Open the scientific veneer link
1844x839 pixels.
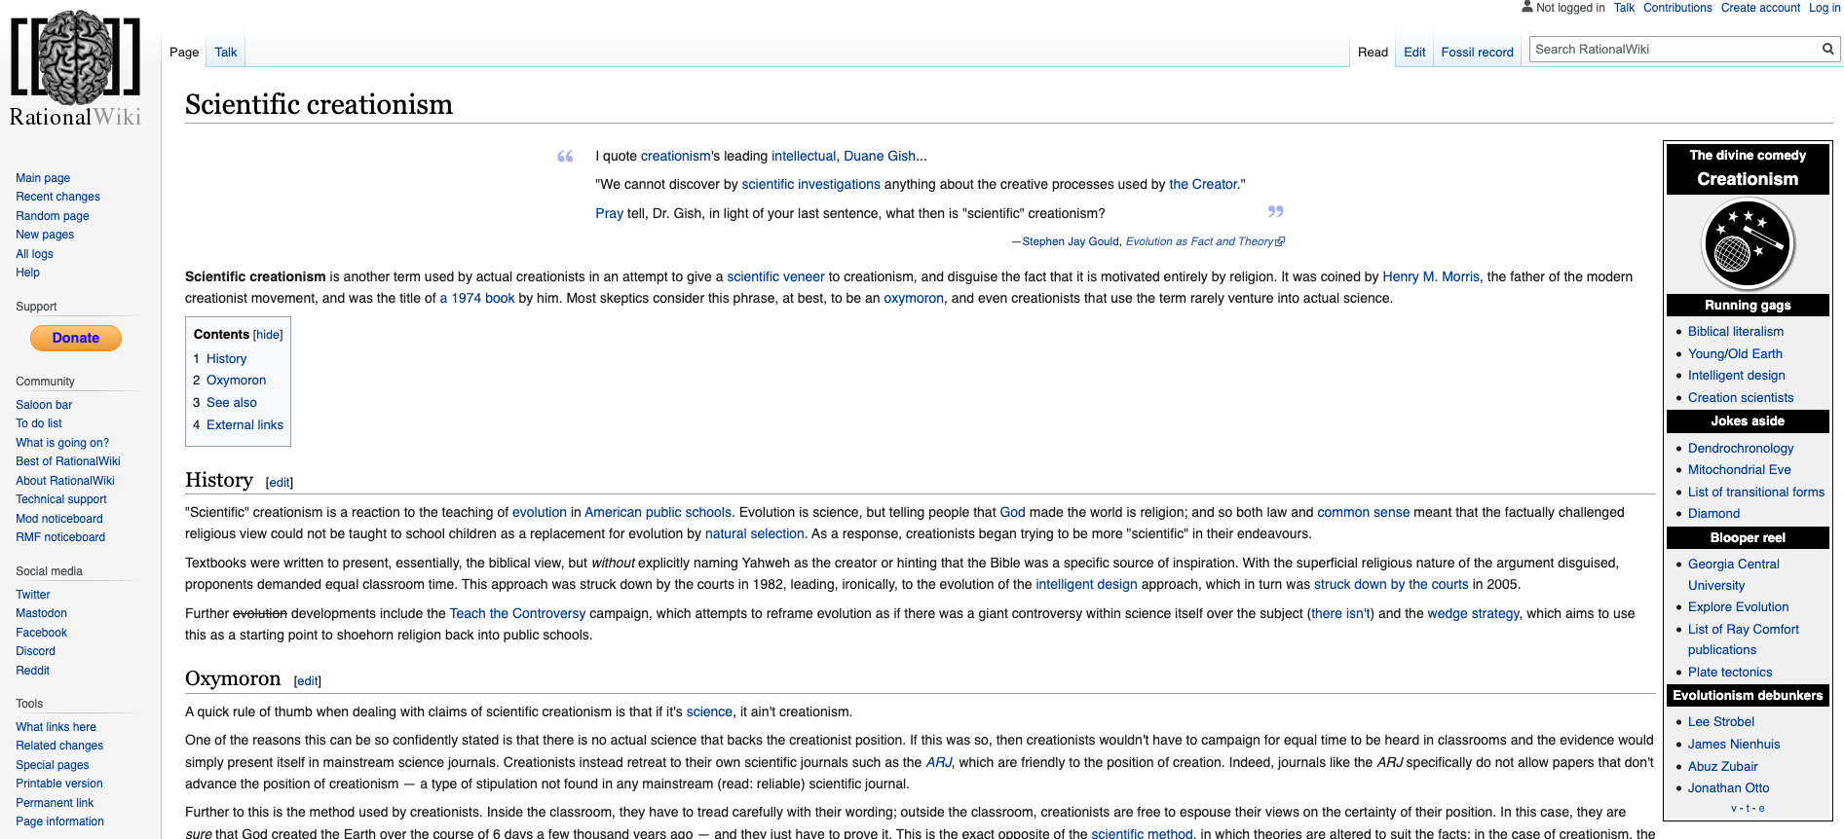[x=775, y=276]
